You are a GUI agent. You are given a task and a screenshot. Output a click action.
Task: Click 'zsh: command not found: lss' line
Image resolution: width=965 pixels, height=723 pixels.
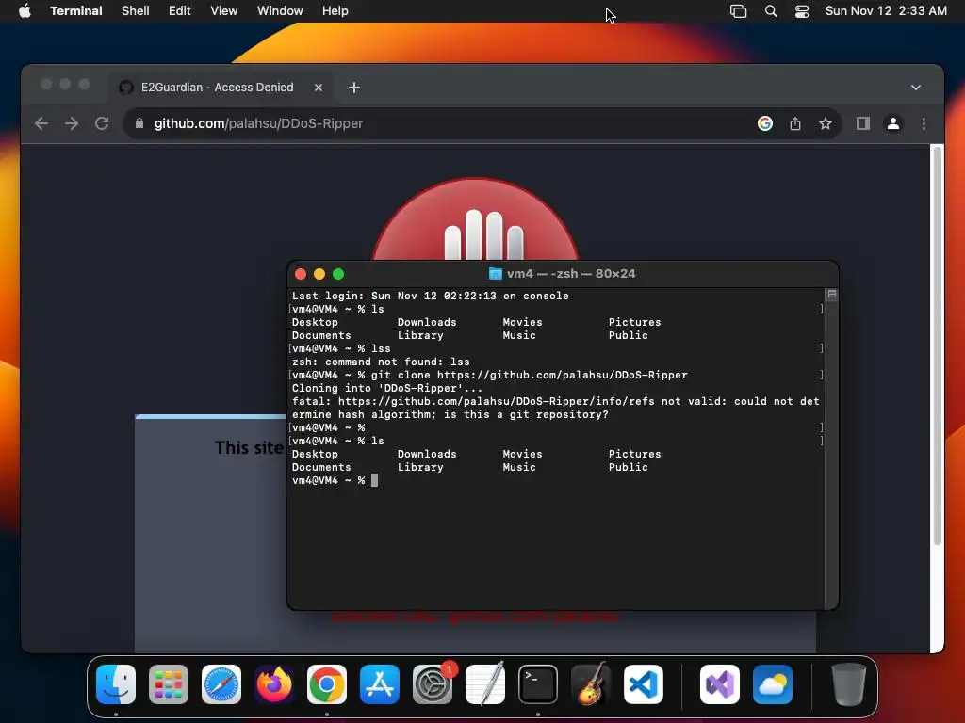point(381,361)
